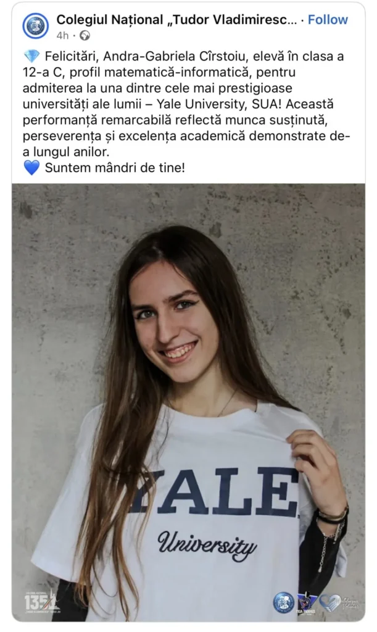Screen dimensions: 377x632
Task: Open page name Colegiul Național Tudor Vladimirescu
Action: tap(176, 20)
